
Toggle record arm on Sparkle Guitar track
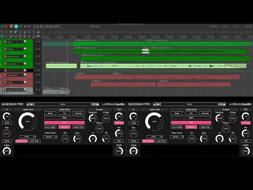5,56
